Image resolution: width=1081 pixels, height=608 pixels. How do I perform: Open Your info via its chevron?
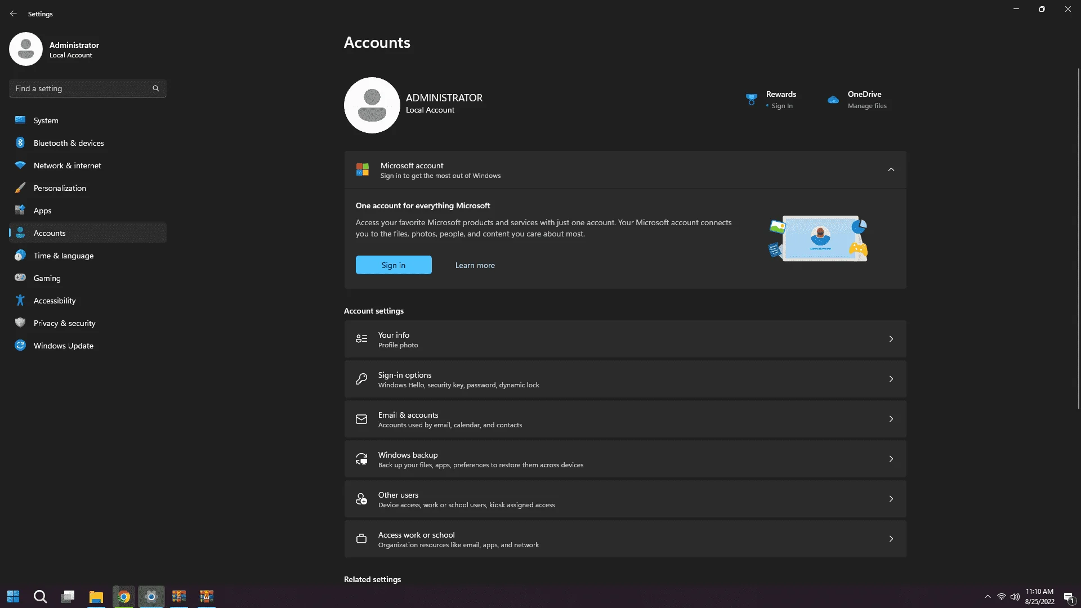point(891,339)
